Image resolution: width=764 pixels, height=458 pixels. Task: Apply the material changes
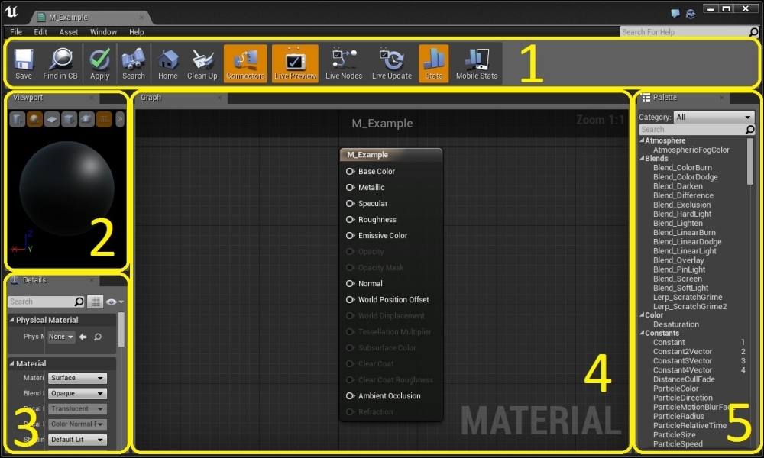point(99,63)
